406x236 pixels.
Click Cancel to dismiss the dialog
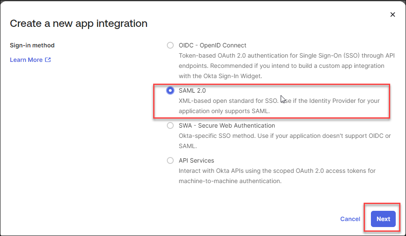tap(350, 219)
